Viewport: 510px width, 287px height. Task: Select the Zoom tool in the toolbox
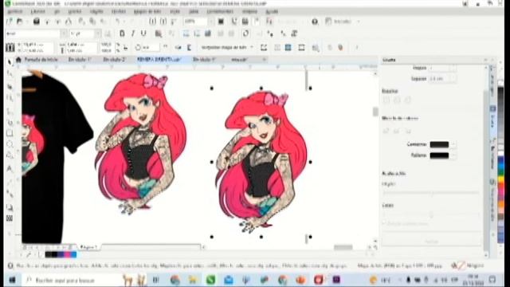(x=10, y=98)
